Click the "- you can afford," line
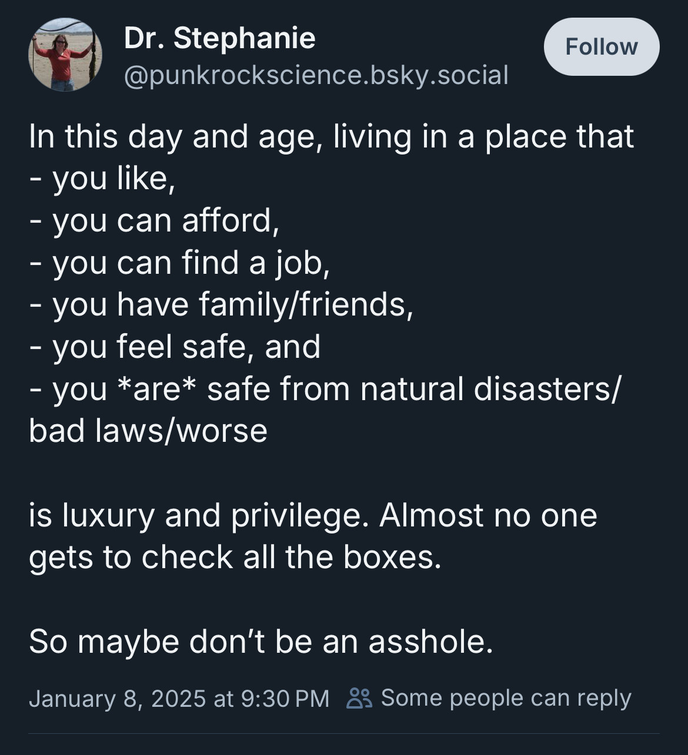The height and width of the screenshot is (755, 688). point(153,221)
